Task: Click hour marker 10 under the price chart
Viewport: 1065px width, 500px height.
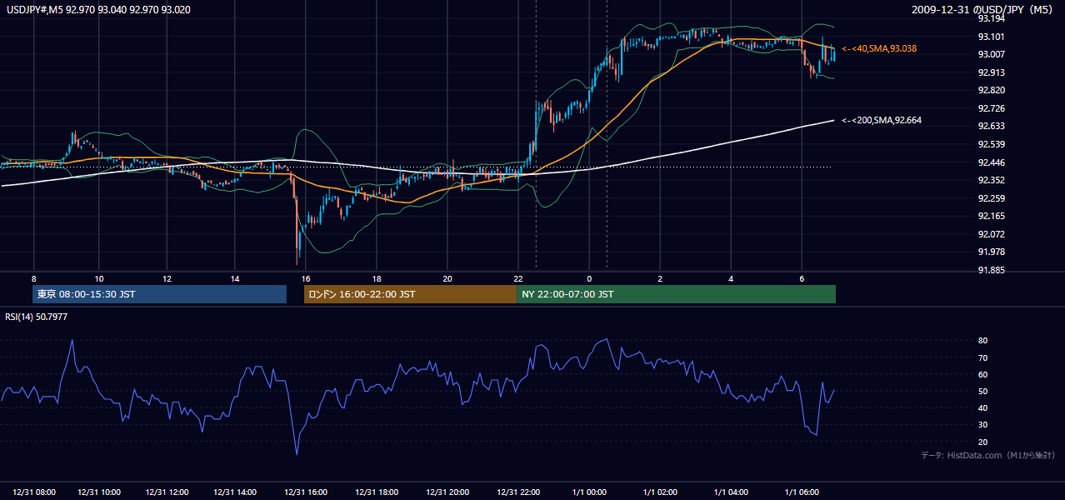Action: (x=99, y=278)
